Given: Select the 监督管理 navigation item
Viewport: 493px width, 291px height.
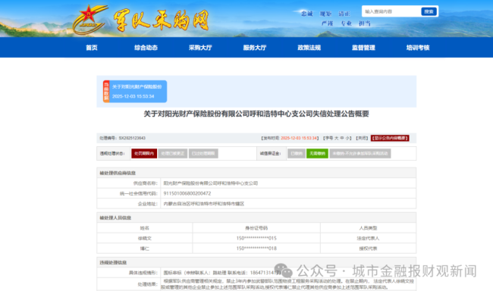Looking at the screenshot, I should pyautogui.click(x=363, y=48).
